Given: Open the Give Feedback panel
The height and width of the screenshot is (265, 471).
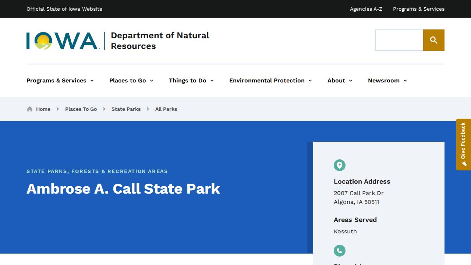Looking at the screenshot, I should pyautogui.click(x=463, y=144).
